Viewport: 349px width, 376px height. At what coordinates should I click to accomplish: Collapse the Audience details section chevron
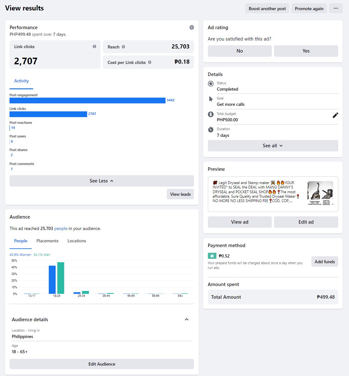tap(187, 319)
